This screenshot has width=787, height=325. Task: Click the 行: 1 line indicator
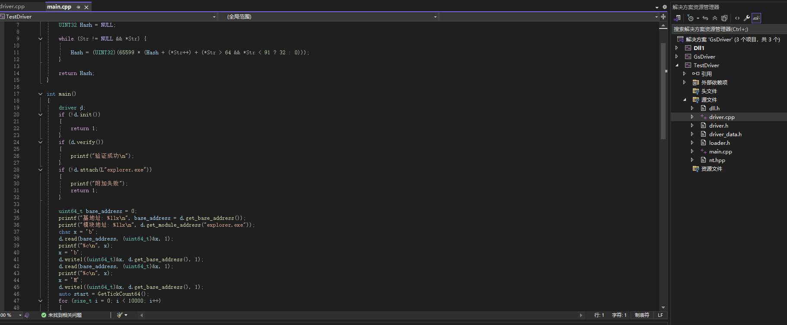(x=599, y=315)
